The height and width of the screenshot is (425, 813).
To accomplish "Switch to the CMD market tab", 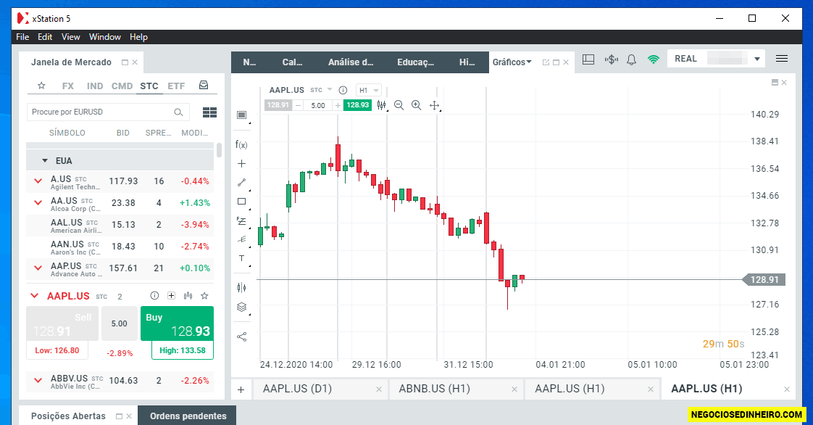I will point(122,86).
